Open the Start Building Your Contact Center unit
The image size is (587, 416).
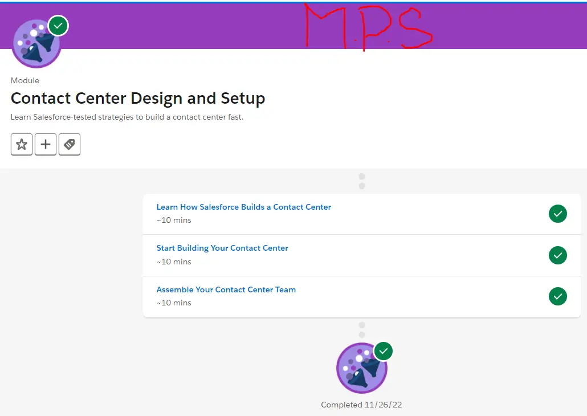click(x=222, y=248)
